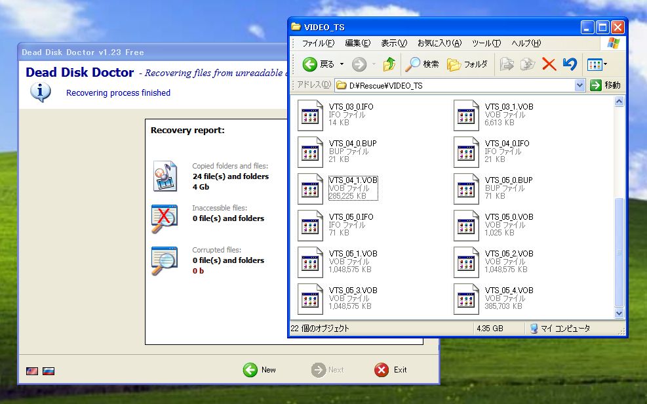The image size is (647, 404).
Task: Click the blue Undo arrow icon
Action: [570, 64]
